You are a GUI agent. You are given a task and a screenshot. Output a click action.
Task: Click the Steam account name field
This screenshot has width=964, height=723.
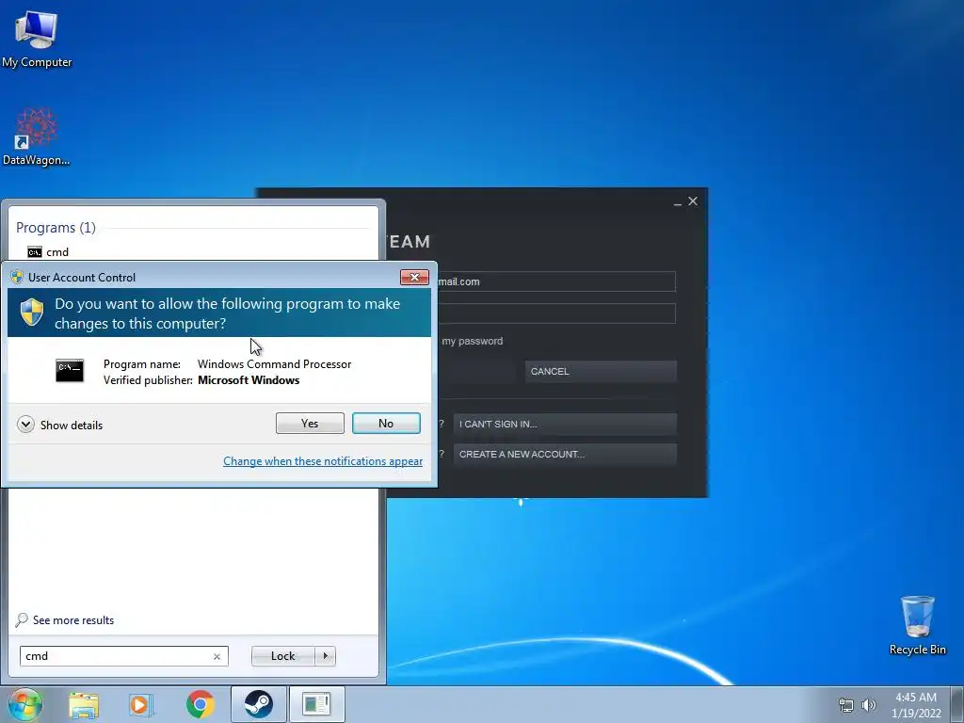[x=556, y=281]
